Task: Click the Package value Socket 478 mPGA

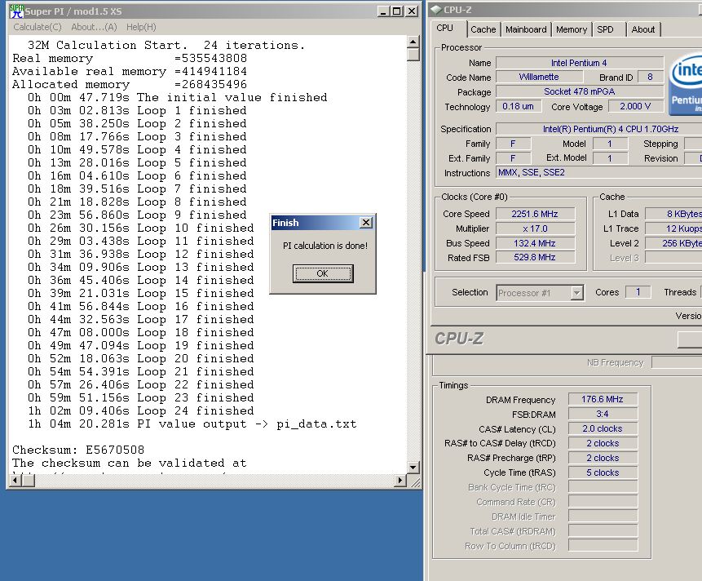Action: [x=580, y=92]
